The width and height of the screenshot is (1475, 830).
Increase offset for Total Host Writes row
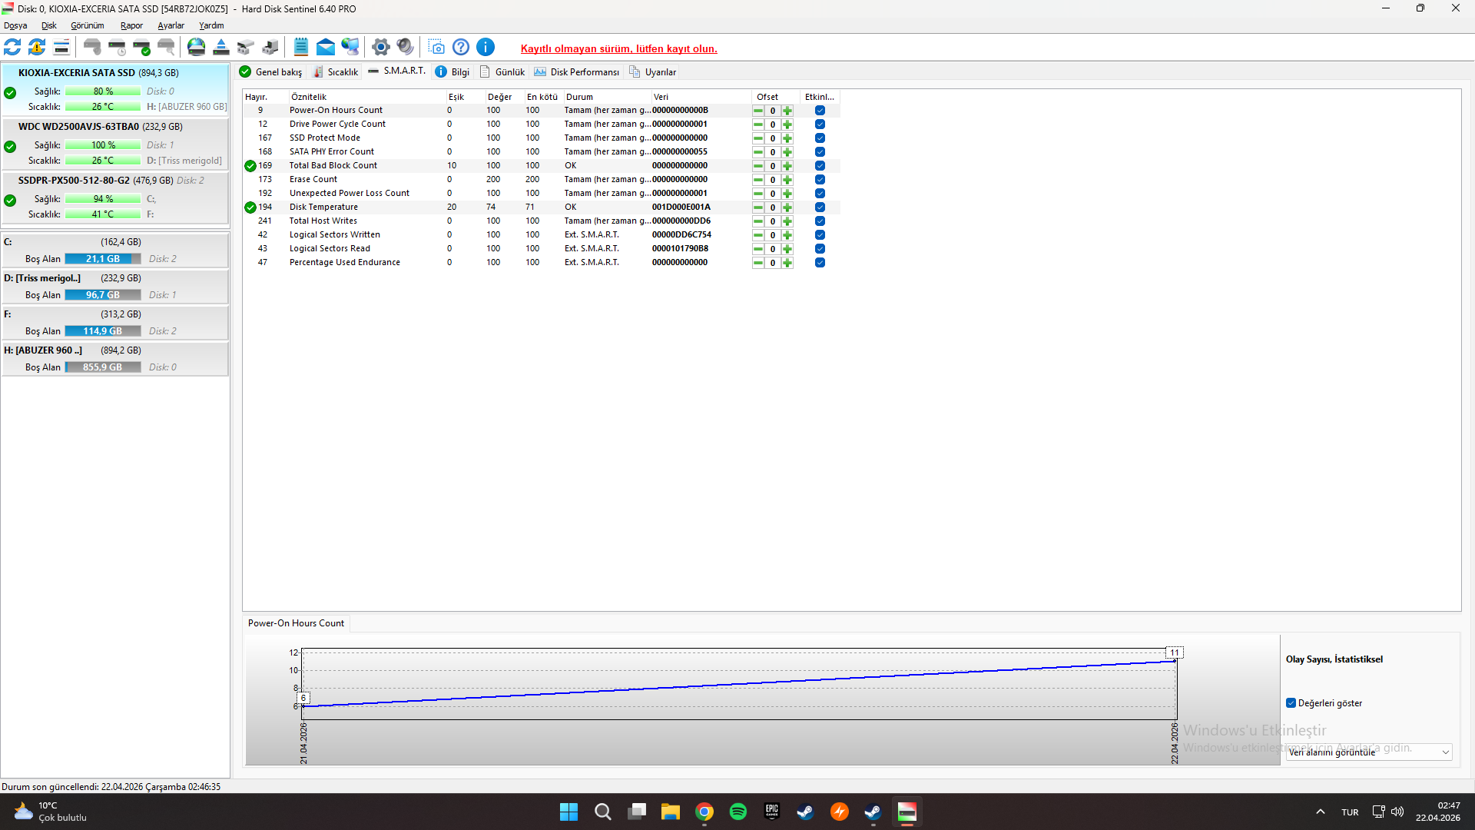pos(787,221)
